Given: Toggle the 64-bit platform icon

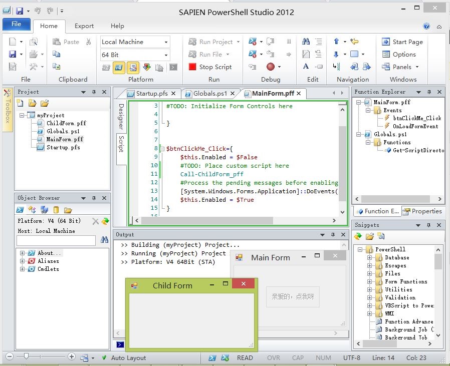Looking at the screenshot, I should (119, 68).
